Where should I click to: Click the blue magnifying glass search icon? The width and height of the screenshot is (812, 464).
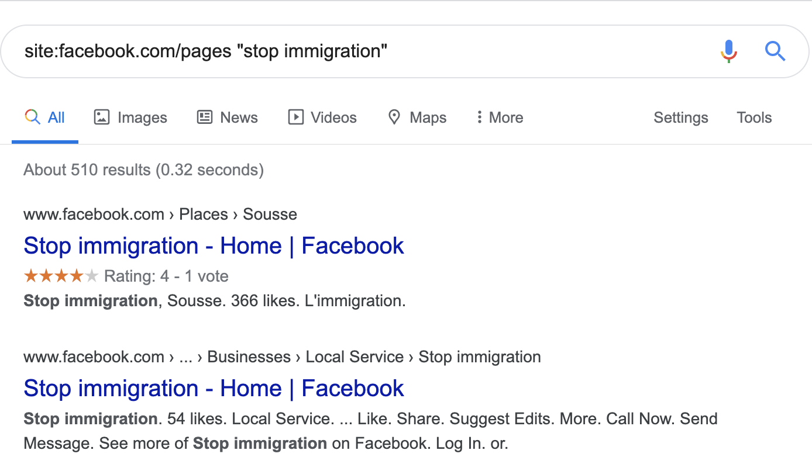pyautogui.click(x=775, y=51)
